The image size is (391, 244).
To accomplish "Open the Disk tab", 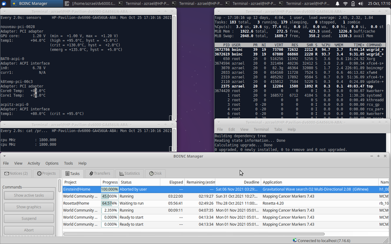I will point(155,173).
